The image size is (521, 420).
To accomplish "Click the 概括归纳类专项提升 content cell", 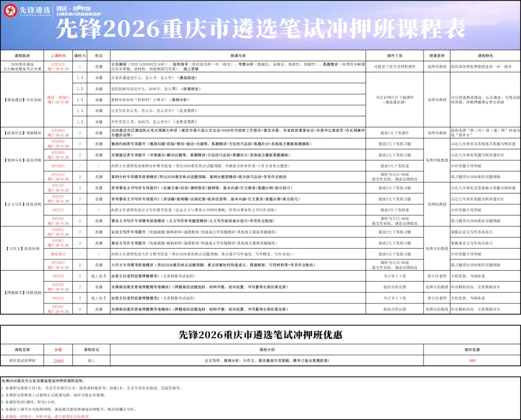I will 238,144.
